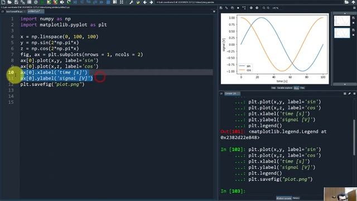Open the History tab at the bottom
The height and width of the screenshot is (201, 357).
point(296,198)
